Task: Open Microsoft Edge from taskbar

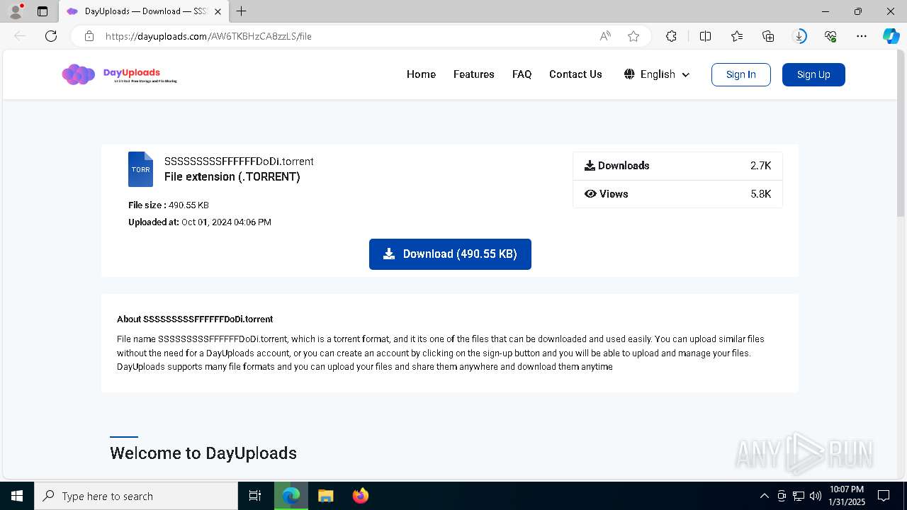Action: (291, 496)
